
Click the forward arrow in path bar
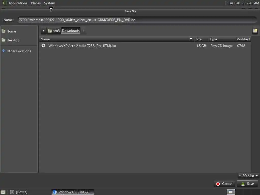coord(83,31)
